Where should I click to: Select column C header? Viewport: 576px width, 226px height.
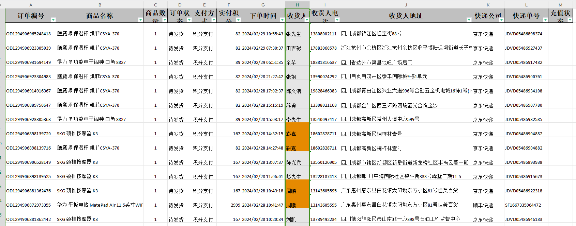click(x=155, y=5)
